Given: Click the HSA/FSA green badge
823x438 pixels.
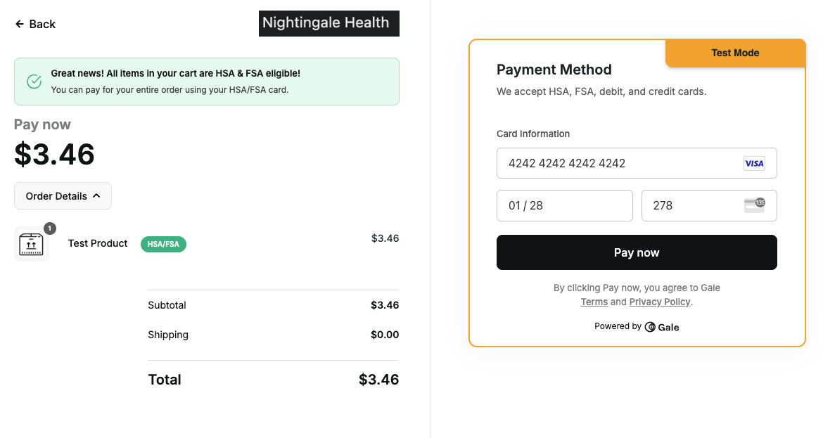Looking at the screenshot, I should 163,244.
